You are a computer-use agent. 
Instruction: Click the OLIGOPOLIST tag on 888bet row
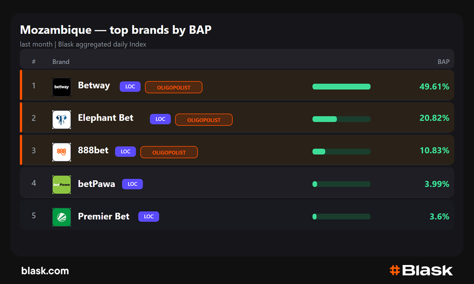169,152
